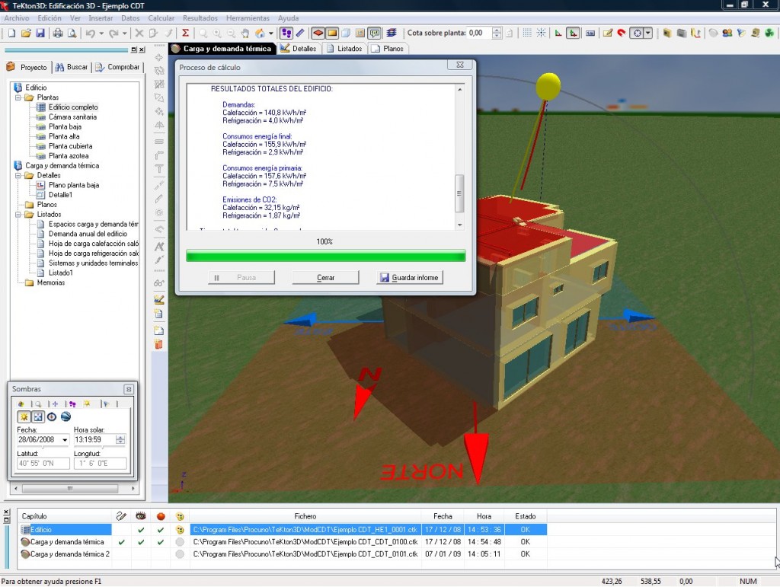This screenshot has height=587, width=780.
Task: Click the Undo arrow icon
Action: (90, 33)
